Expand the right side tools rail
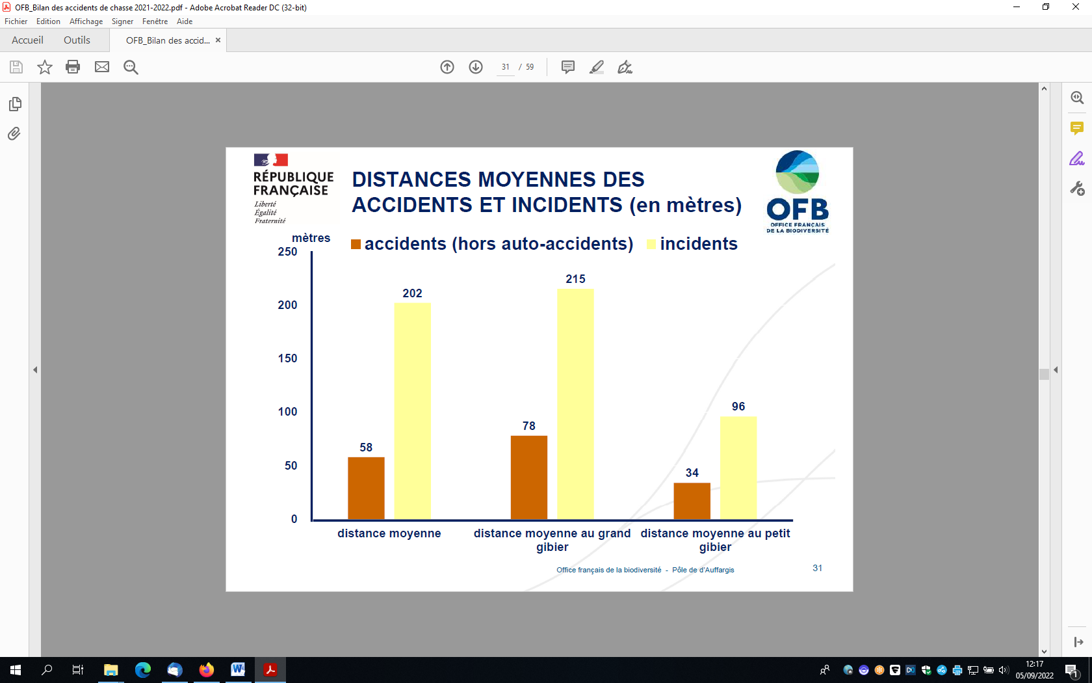This screenshot has width=1092, height=683. [1078, 642]
